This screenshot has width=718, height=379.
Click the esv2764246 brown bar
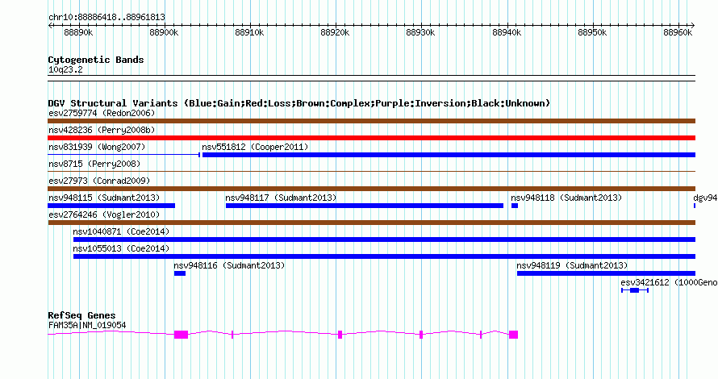pyautogui.click(x=371, y=223)
